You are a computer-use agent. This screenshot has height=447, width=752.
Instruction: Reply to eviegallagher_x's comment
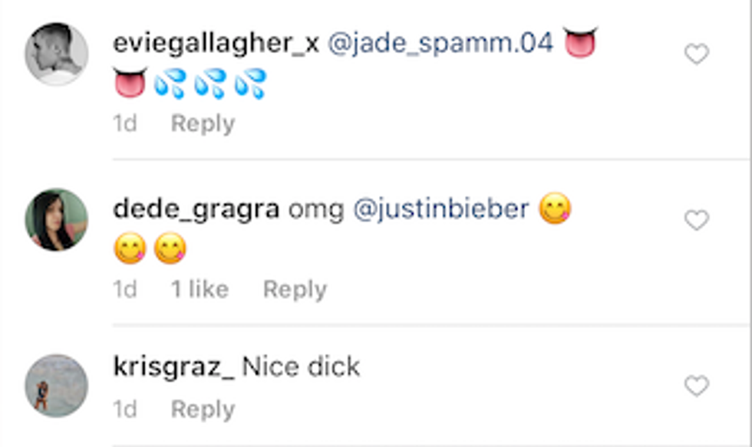pyautogui.click(x=203, y=123)
